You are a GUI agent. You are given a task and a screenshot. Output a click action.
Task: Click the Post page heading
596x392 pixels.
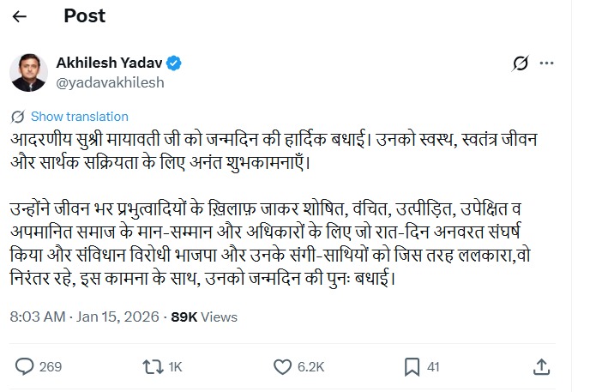(86, 17)
